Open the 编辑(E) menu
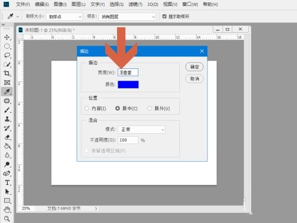Screen dimensions: 297x223 (x=42, y=4)
